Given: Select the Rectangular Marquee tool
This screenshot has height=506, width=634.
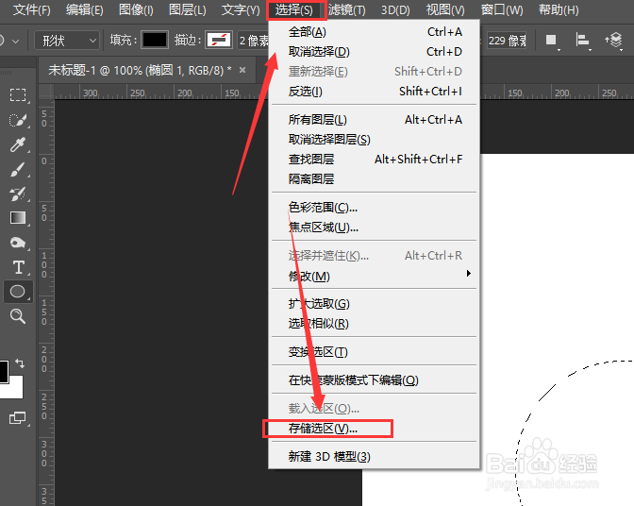Looking at the screenshot, I should 18,95.
